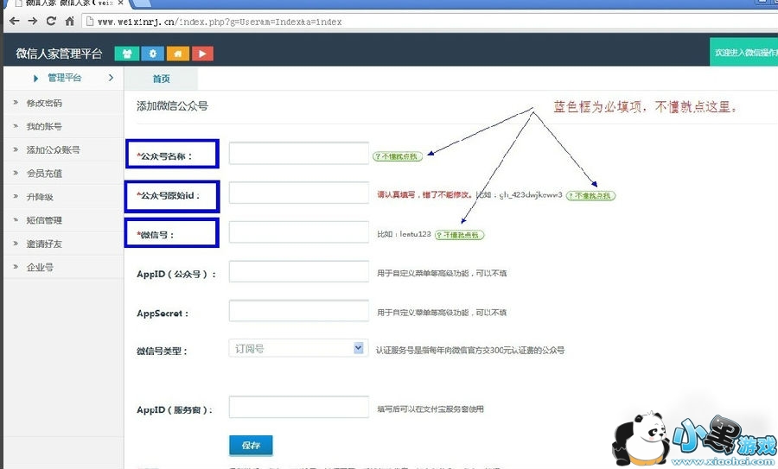Click the red play icon in header
The image size is (778, 469).
pos(202,54)
